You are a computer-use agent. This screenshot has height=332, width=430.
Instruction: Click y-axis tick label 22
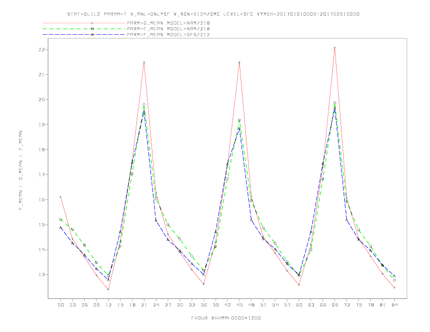click(41, 49)
